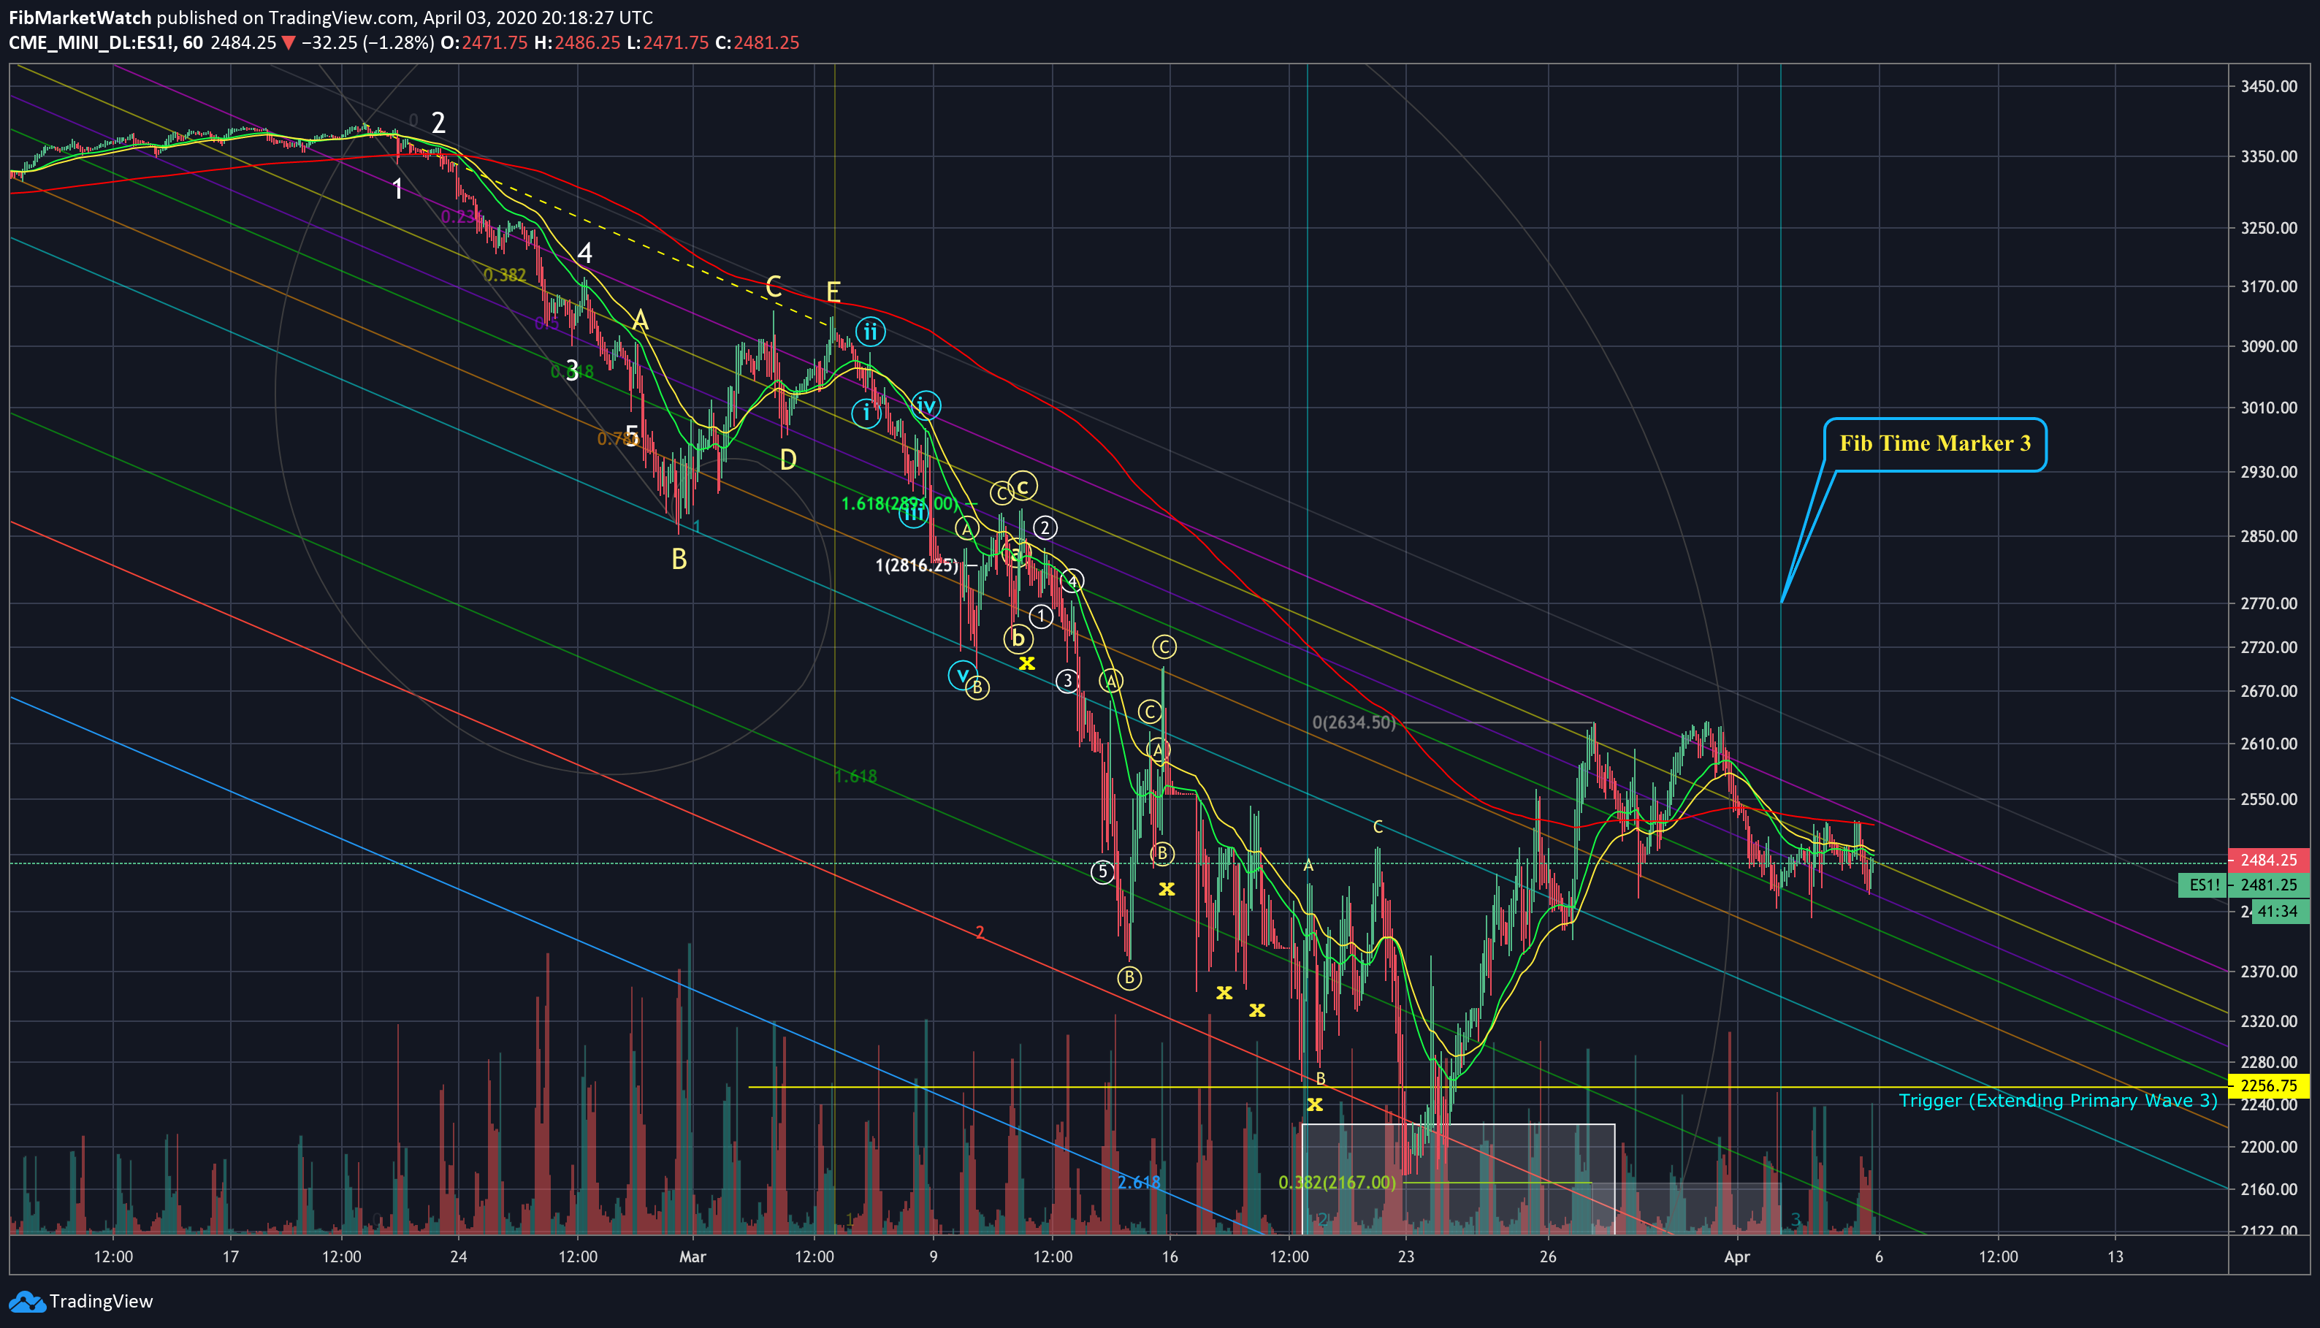
Task: Select the CME_MINI_DL:ES1!, 60 symbol title
Action: [106, 43]
